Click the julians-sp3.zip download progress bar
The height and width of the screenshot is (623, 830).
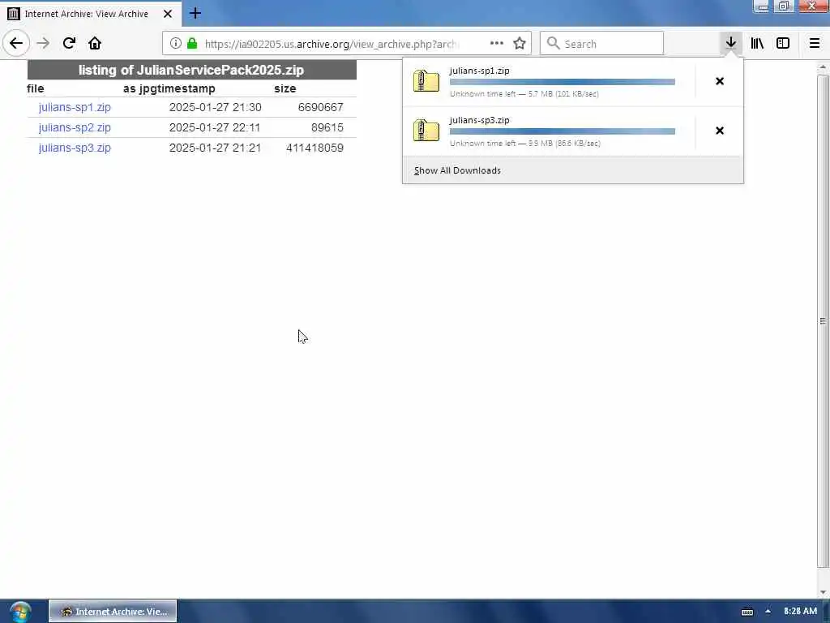(563, 131)
